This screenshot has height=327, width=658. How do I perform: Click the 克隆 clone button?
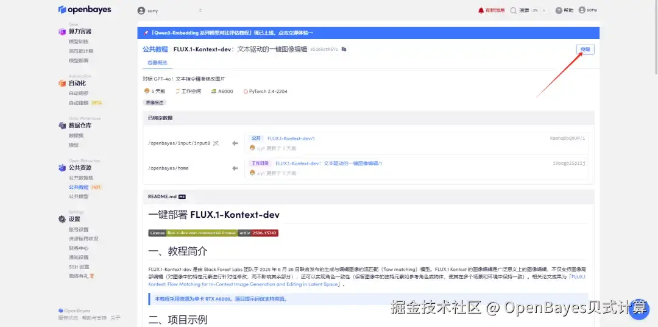585,49
